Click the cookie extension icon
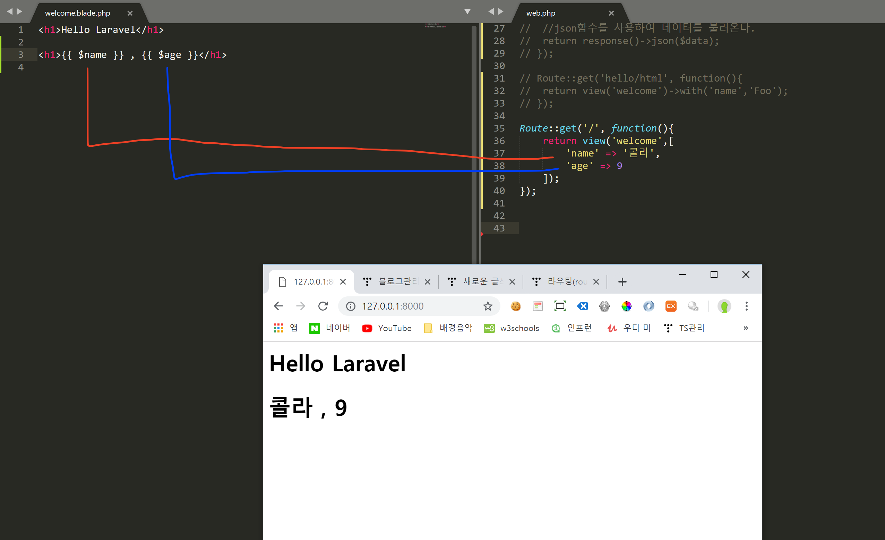The height and width of the screenshot is (540, 885). (515, 306)
